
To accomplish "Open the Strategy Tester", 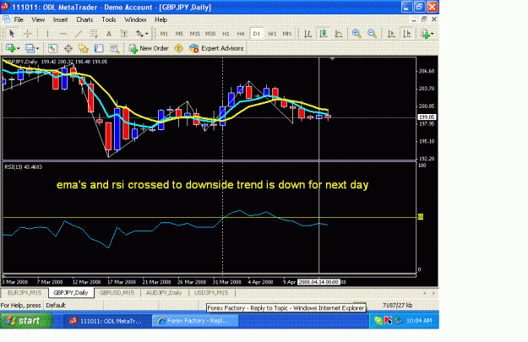I will 115,48.
